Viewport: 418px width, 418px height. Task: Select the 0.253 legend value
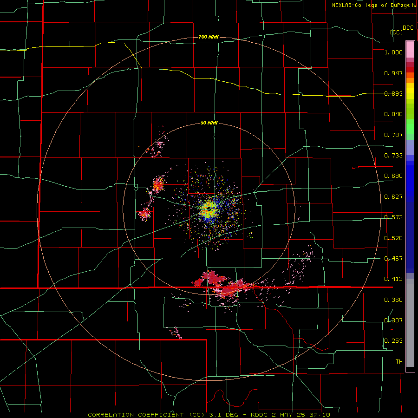coord(393,341)
